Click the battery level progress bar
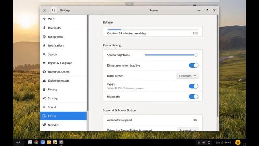 (x=153, y=30)
